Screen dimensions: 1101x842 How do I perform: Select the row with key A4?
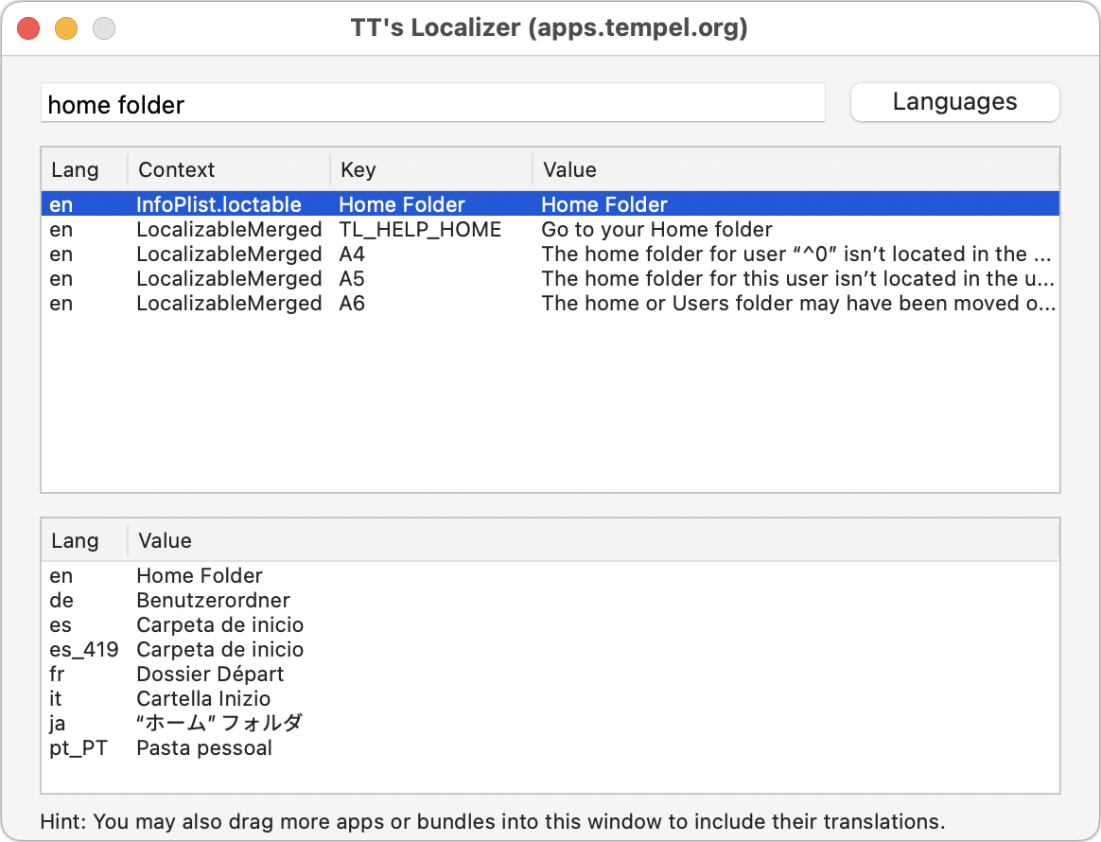549,254
